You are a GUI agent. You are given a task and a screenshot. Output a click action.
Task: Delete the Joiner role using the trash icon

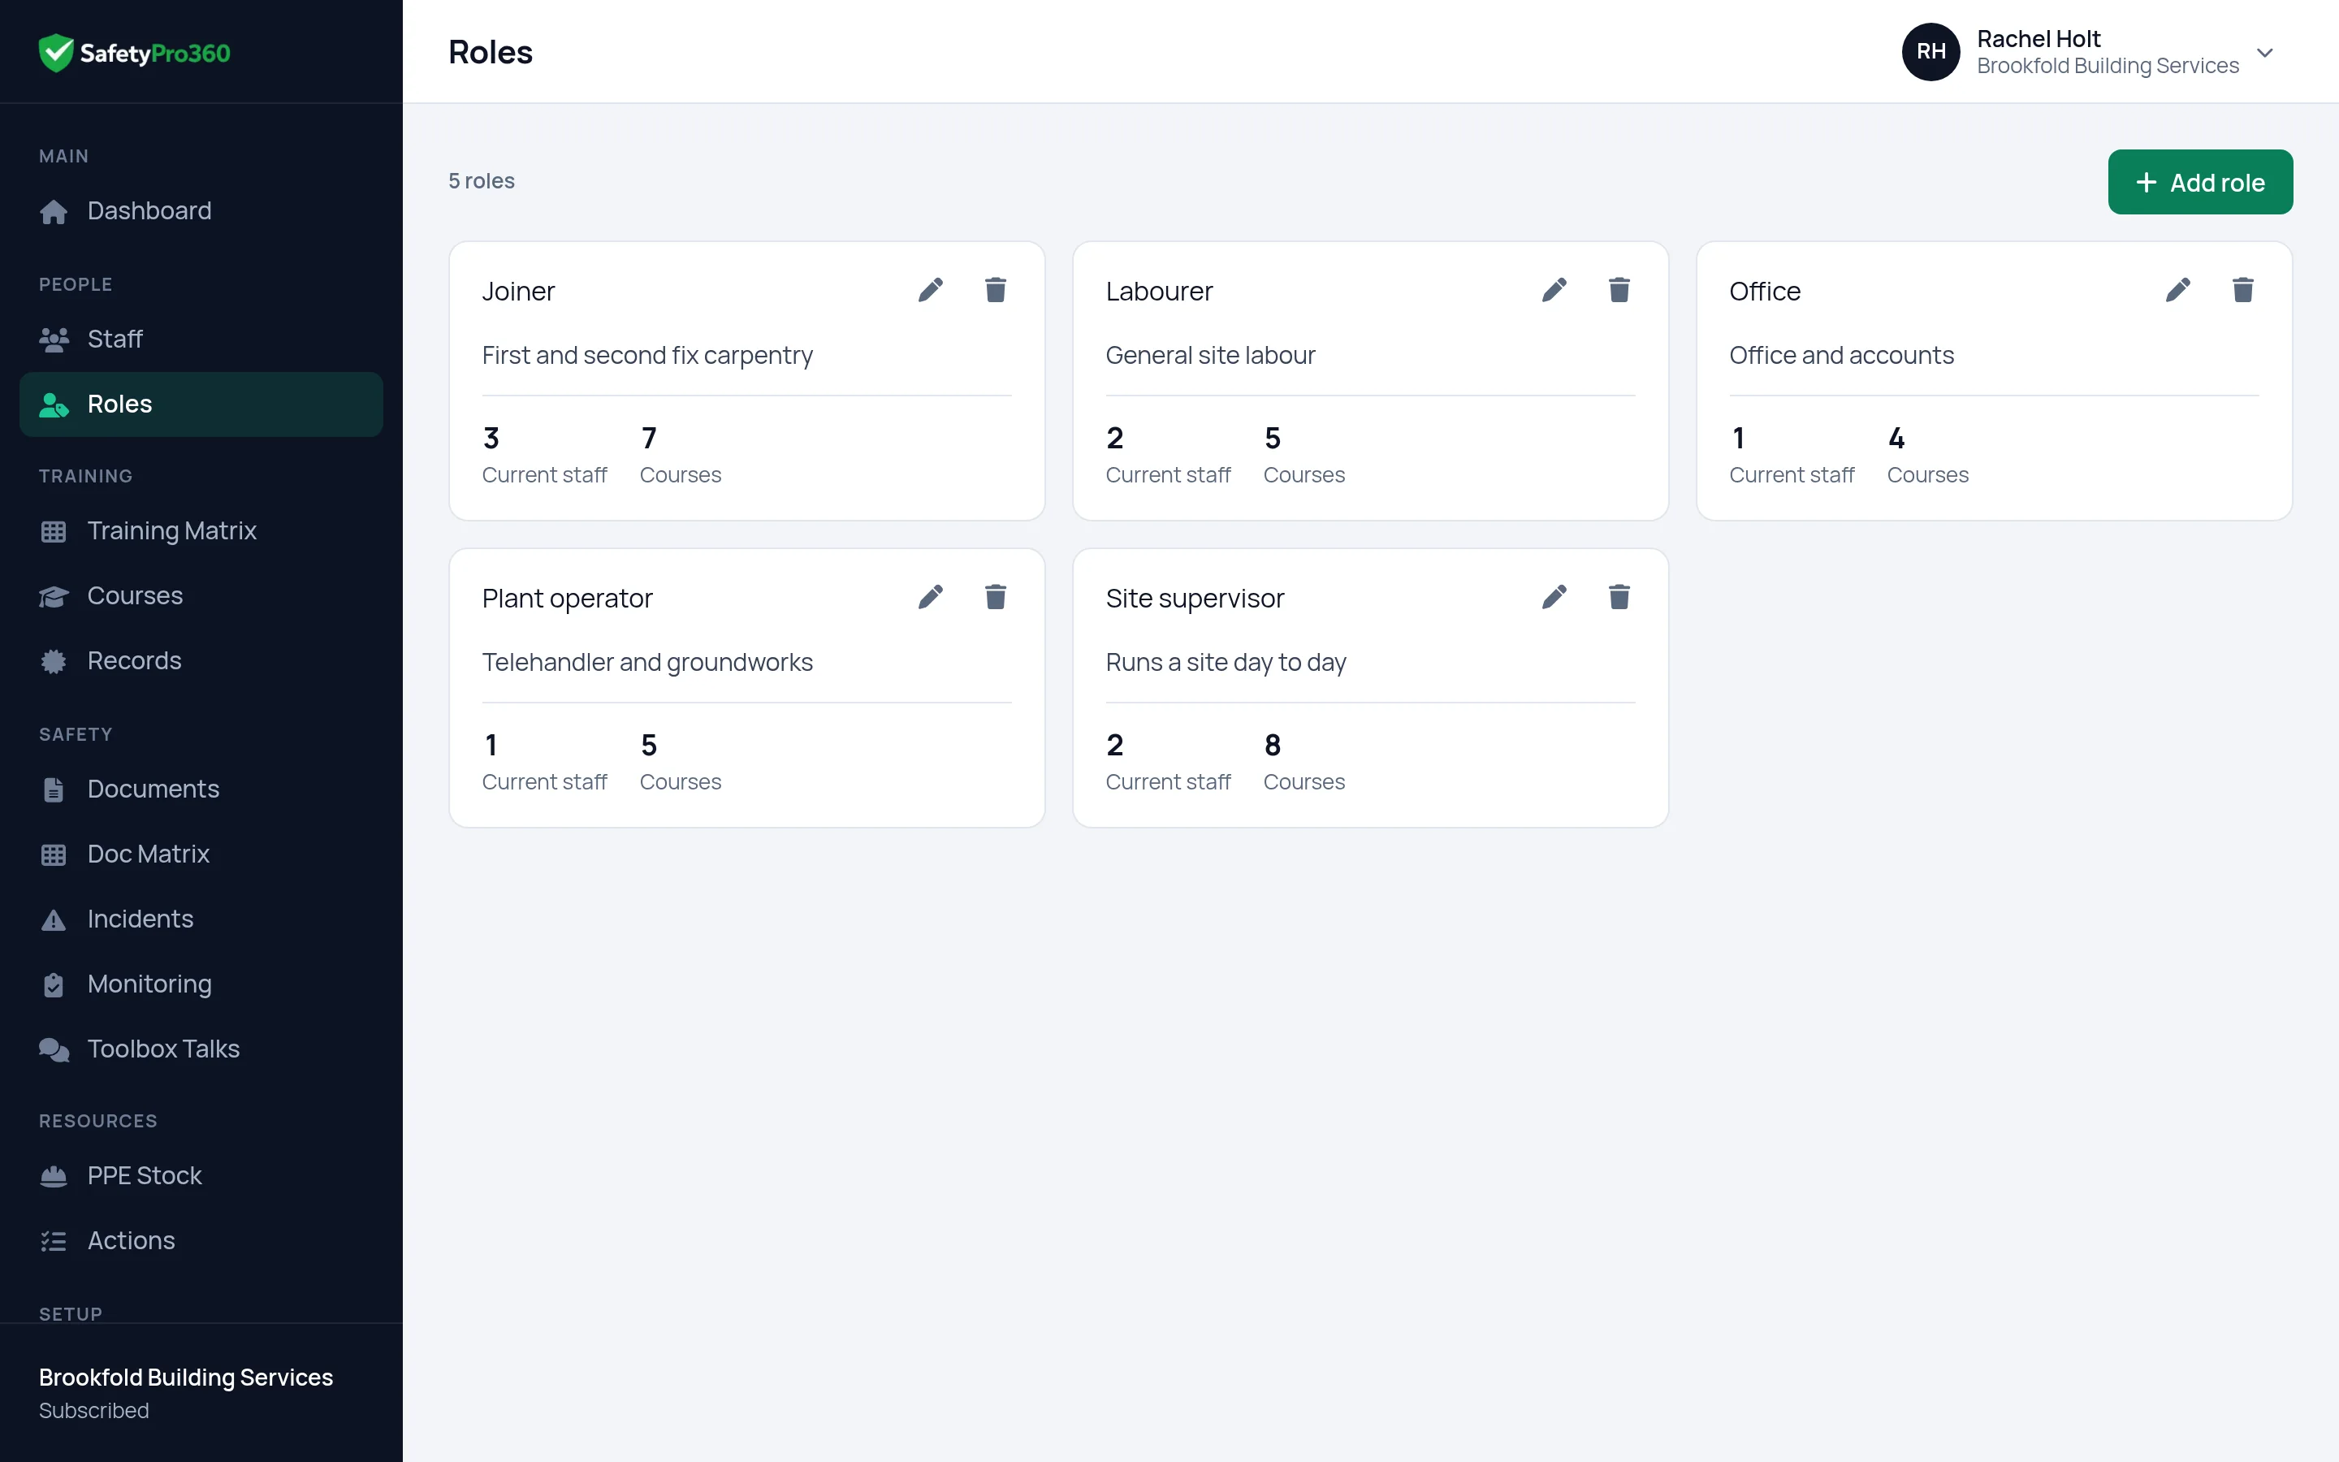coord(996,290)
